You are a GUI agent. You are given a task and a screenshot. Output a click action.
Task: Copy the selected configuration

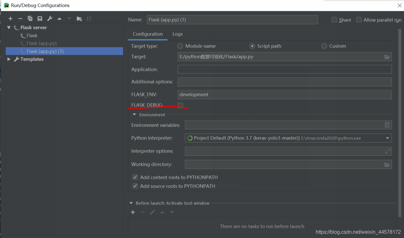pos(30,18)
